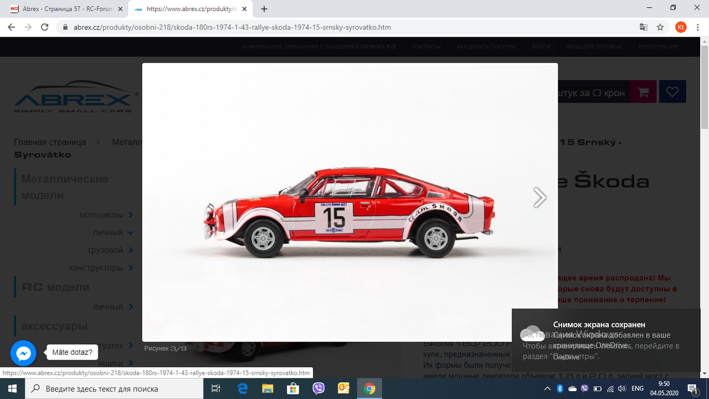
Task: Open Wi-Fi network tray icon
Action: coord(610,388)
